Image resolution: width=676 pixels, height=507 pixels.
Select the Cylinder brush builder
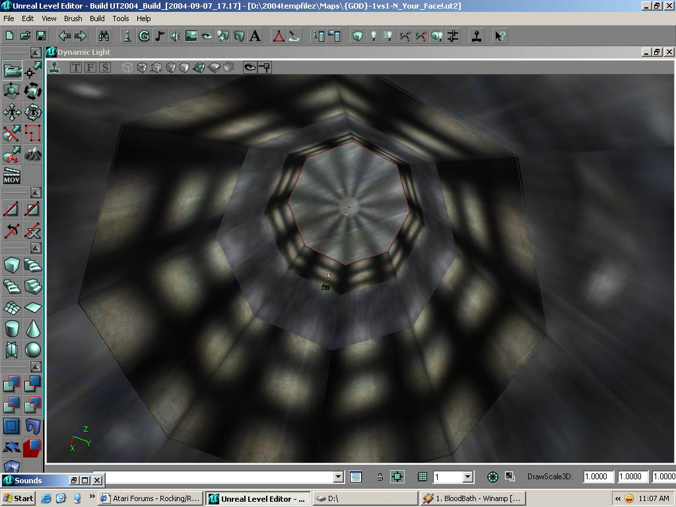(x=11, y=328)
